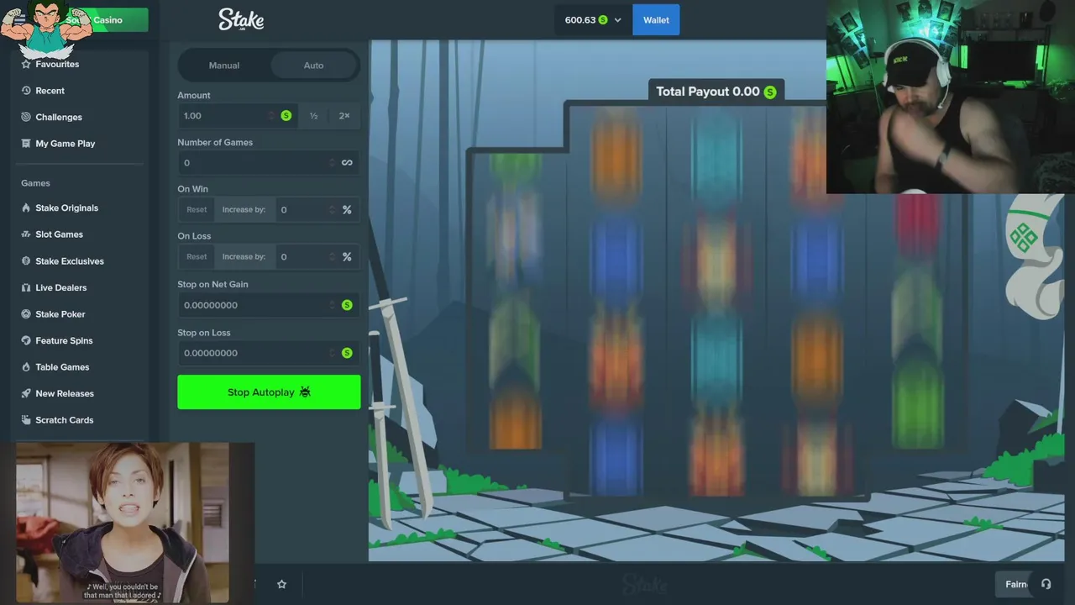This screenshot has height=605, width=1075.
Task: Click the 600.63 balance display
Action: coord(579,20)
